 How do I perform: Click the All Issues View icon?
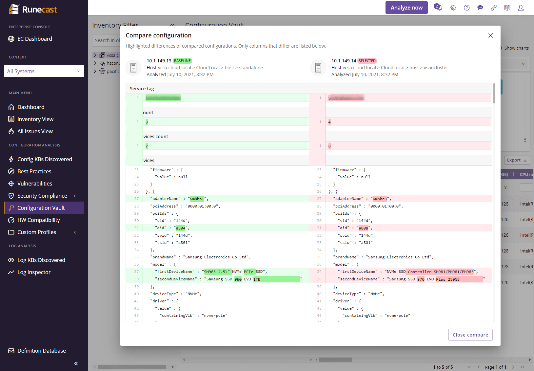(x=11, y=131)
